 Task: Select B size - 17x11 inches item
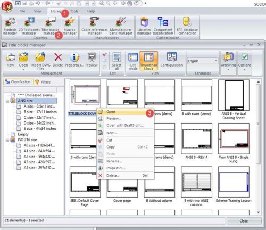[40, 112]
